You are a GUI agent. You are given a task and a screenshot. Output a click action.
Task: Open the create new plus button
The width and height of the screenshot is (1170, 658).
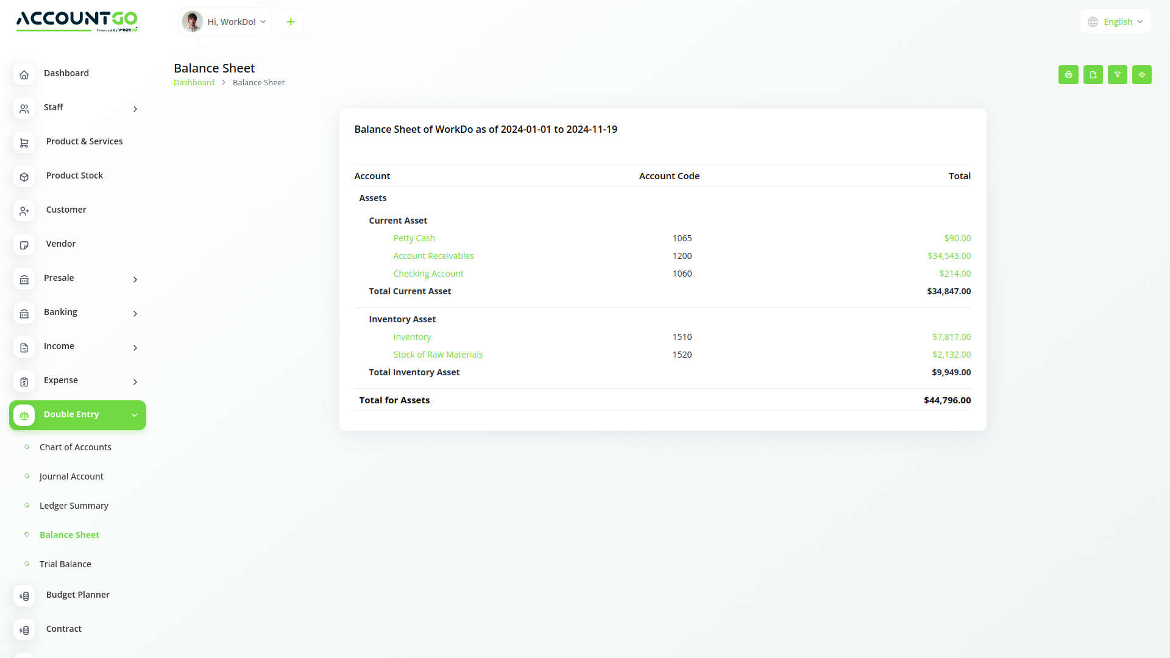pyautogui.click(x=291, y=21)
